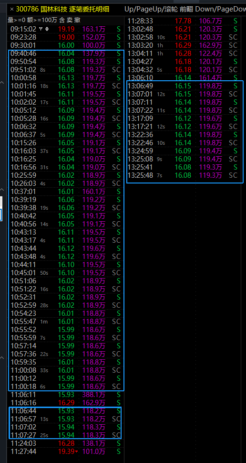Image resolution: width=246 pixels, height=463 pixels.
Task: Click the 25s duration at 11:07:27
Action: pos(44,435)
